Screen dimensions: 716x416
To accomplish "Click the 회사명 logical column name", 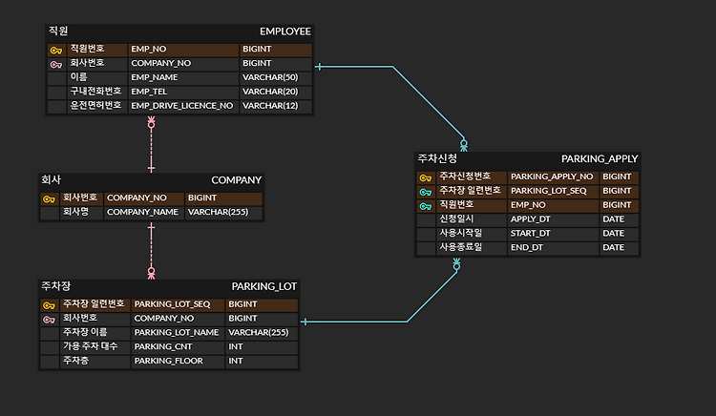I will [75, 212].
